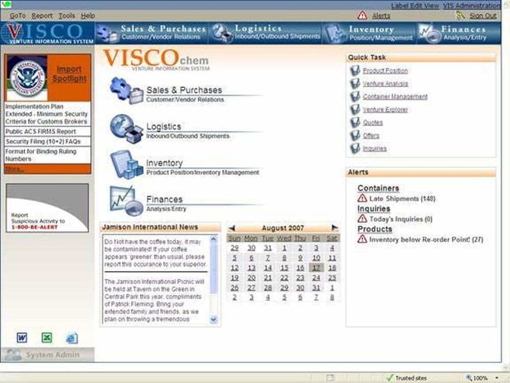Open the Venture Explorer quick task link
This screenshot has height=383, width=510.
[x=385, y=110]
